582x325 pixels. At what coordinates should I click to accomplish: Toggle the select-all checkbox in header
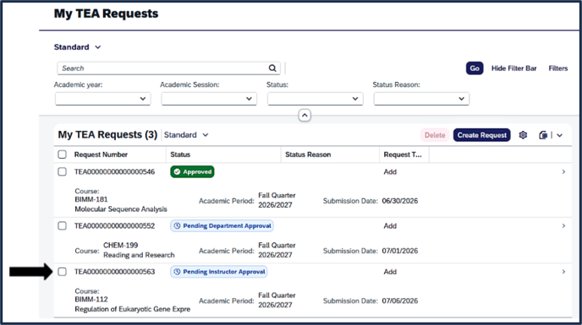(63, 154)
